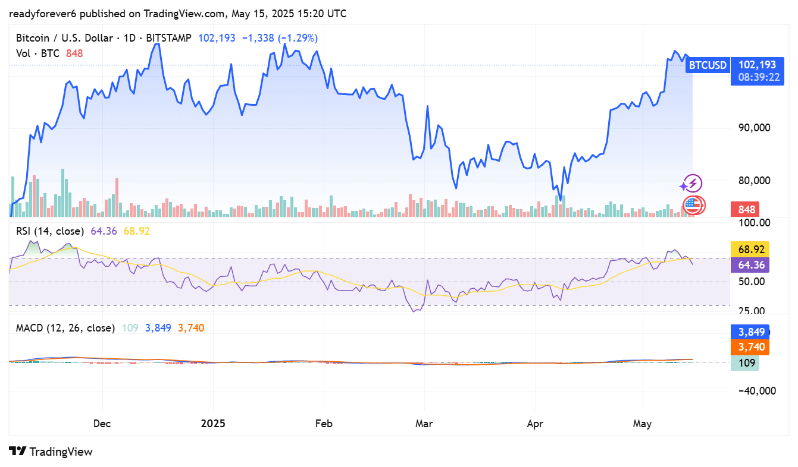Click the blue 3,849 MACD axis tag
The height and width of the screenshot is (467, 798).
[750, 332]
